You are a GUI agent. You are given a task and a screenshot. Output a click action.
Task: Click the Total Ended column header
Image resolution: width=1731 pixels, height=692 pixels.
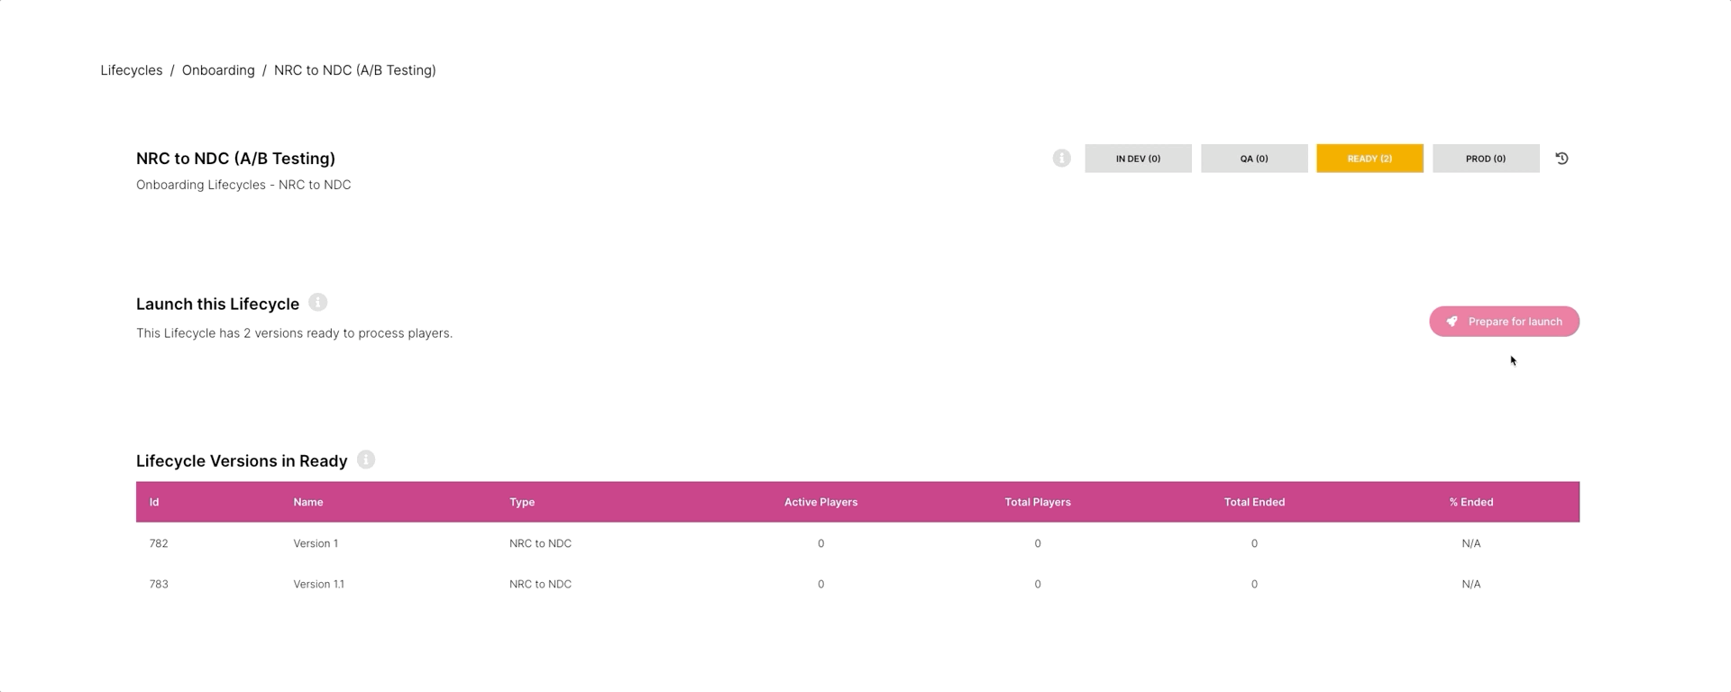[x=1254, y=502]
